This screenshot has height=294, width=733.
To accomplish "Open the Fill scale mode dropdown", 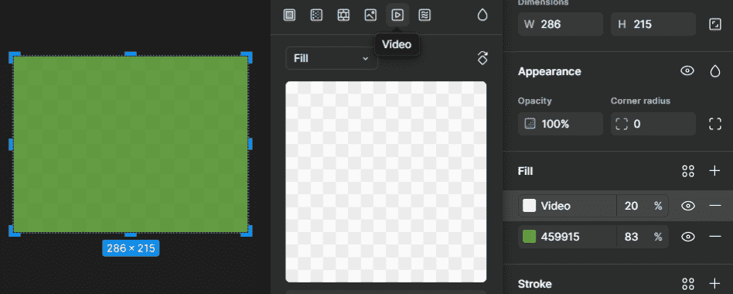I will [332, 59].
